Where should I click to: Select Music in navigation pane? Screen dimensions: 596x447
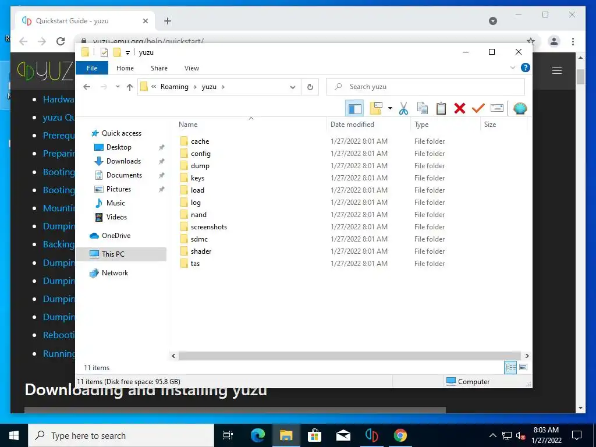(x=116, y=203)
